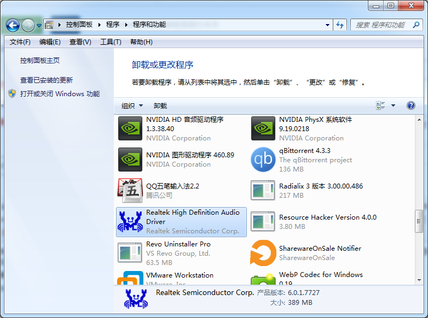Open help with the blue question mark icon

click(411, 105)
